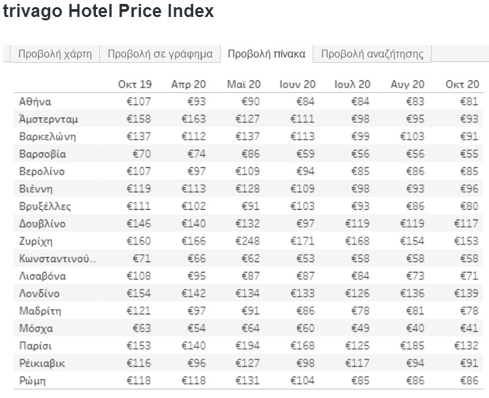The width and height of the screenshot is (489, 398).
Task: Click the Οκτ 19 column header
Action: pyautogui.click(x=134, y=84)
